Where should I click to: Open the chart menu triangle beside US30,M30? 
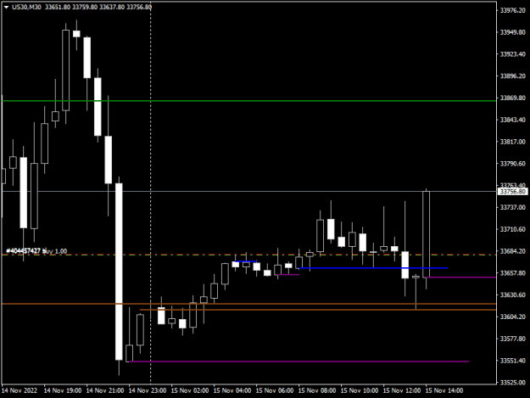point(6,7)
